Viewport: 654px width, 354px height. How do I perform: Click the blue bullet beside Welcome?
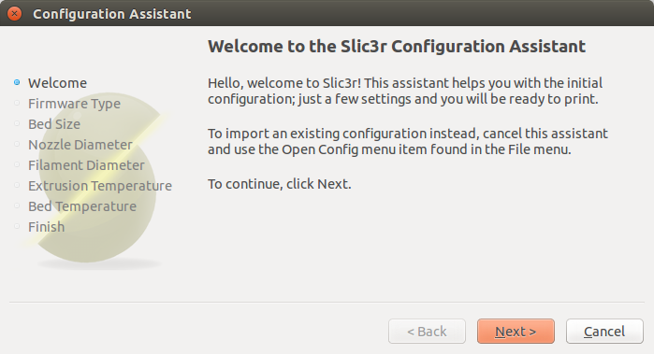pyautogui.click(x=17, y=82)
